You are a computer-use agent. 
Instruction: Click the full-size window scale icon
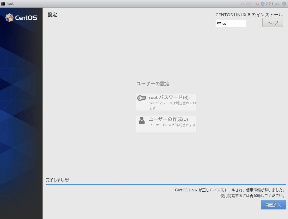click(x=252, y=4)
